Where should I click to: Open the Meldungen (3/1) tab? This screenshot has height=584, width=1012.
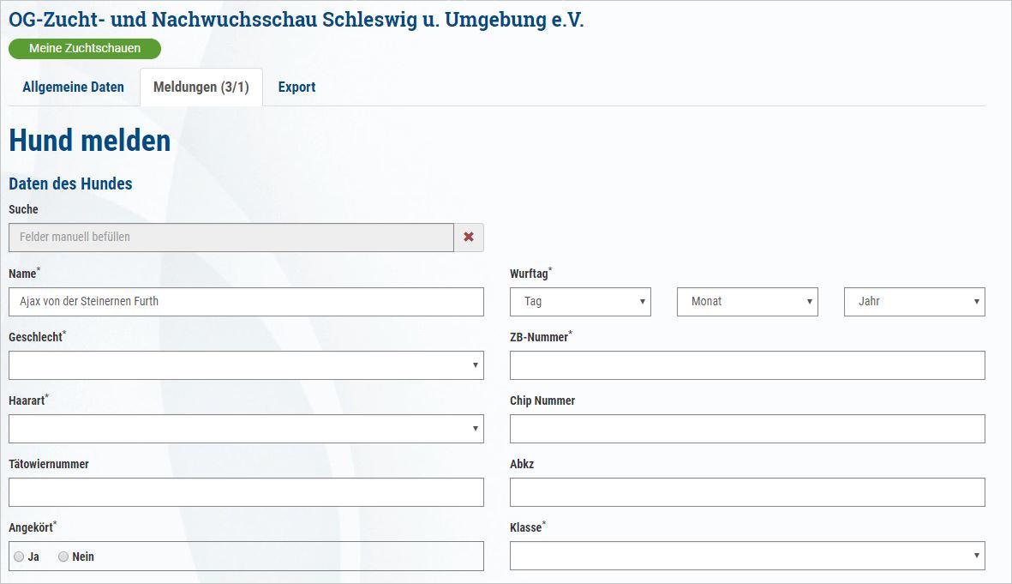201,87
